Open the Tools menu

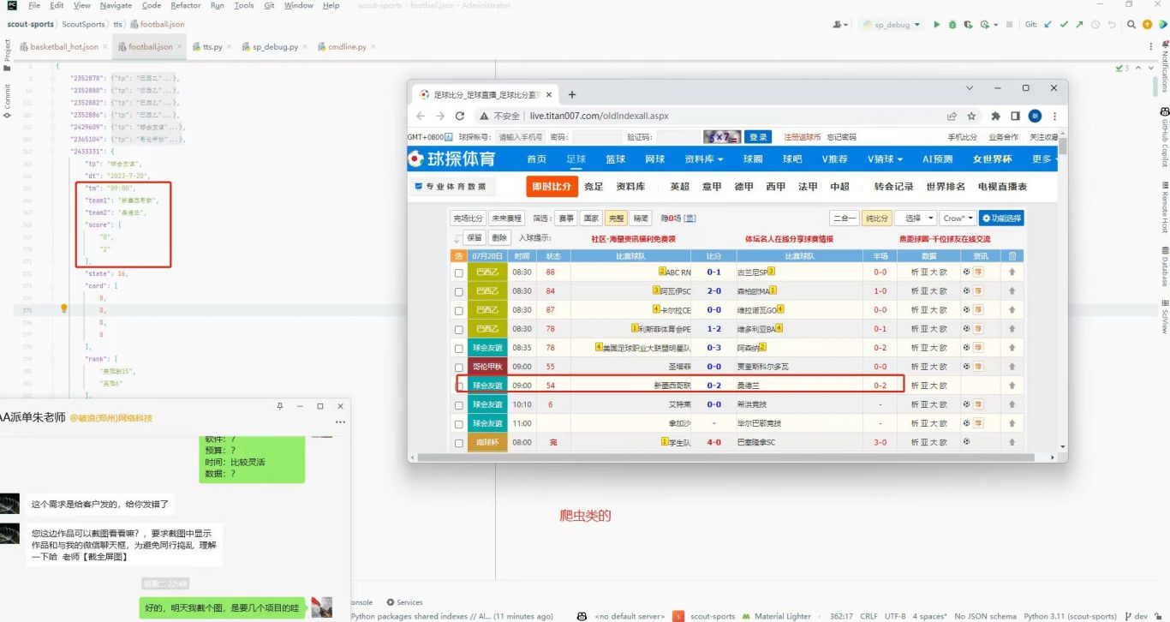tap(244, 5)
